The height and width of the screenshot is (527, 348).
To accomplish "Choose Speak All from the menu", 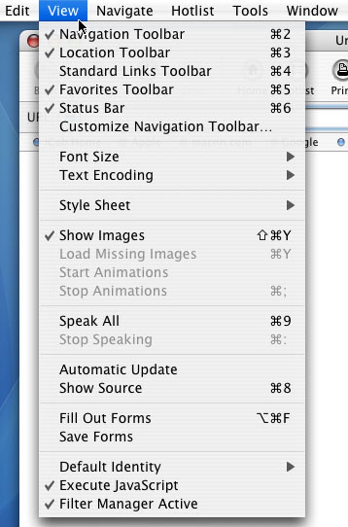I will click(172, 321).
